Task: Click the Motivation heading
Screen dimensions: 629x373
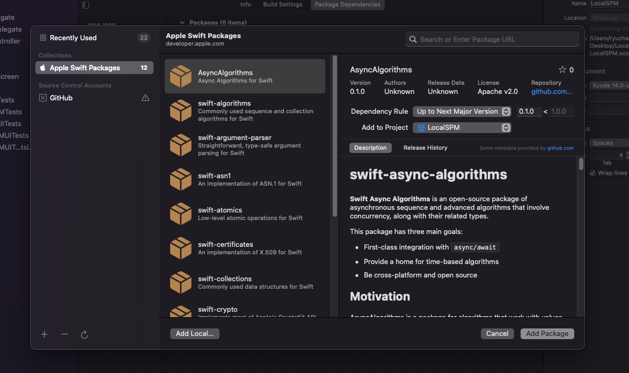Action: (x=380, y=296)
